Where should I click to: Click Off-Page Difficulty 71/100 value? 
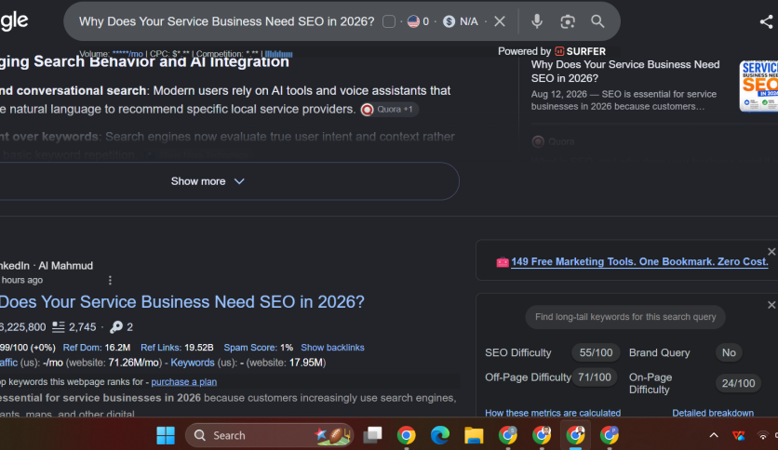coord(595,377)
